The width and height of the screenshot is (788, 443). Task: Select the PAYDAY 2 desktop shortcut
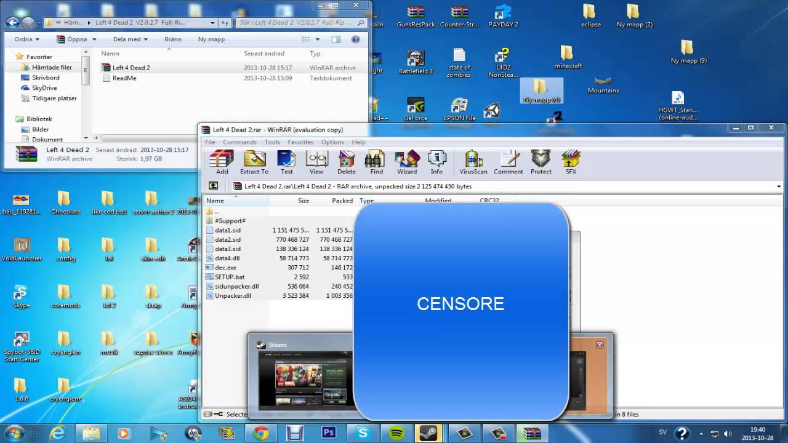coord(503,17)
